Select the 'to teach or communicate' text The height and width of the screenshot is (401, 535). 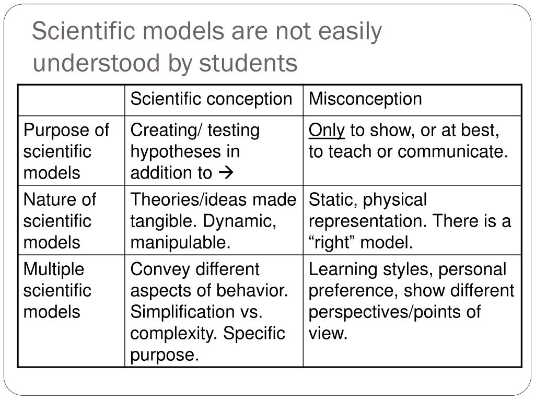pyautogui.click(x=408, y=151)
